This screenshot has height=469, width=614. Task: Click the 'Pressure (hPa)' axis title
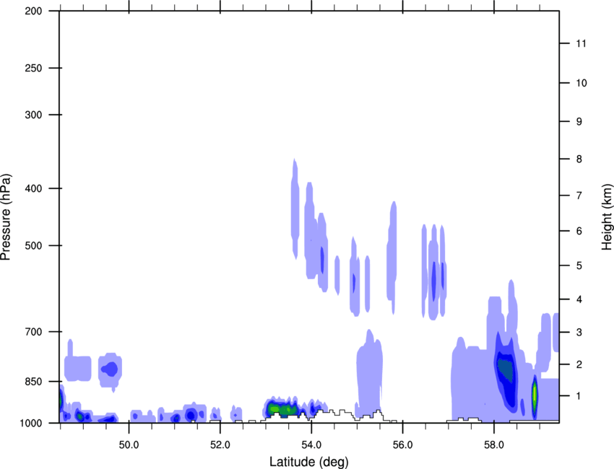coord(6,217)
